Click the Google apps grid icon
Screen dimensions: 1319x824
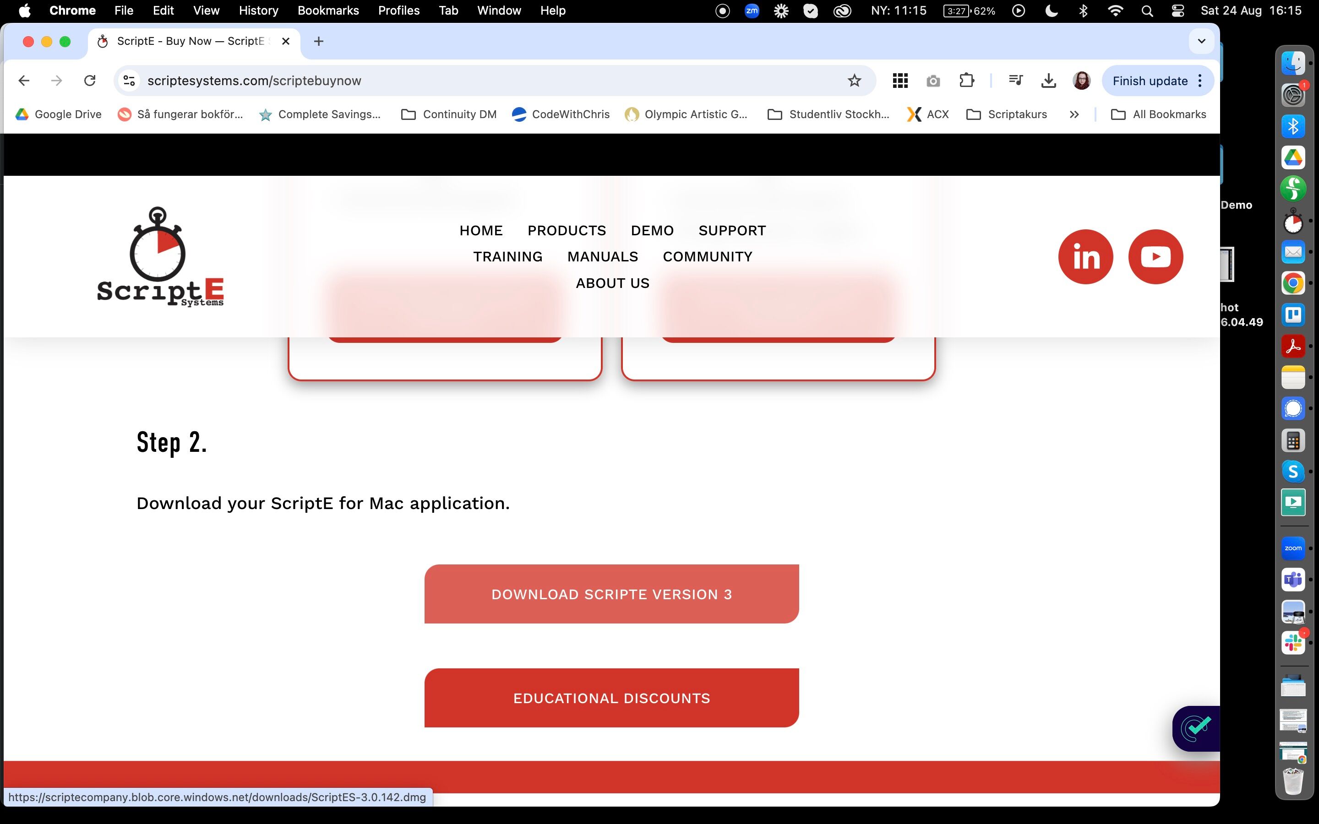[x=900, y=81]
